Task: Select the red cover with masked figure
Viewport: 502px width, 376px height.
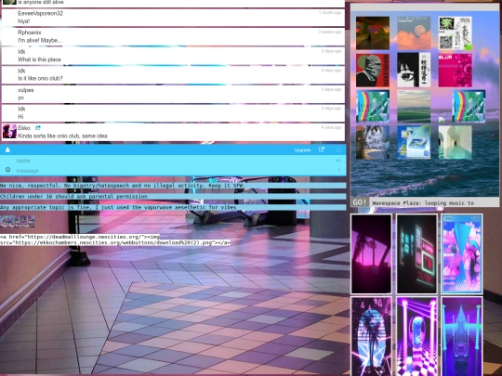Action: (x=373, y=70)
